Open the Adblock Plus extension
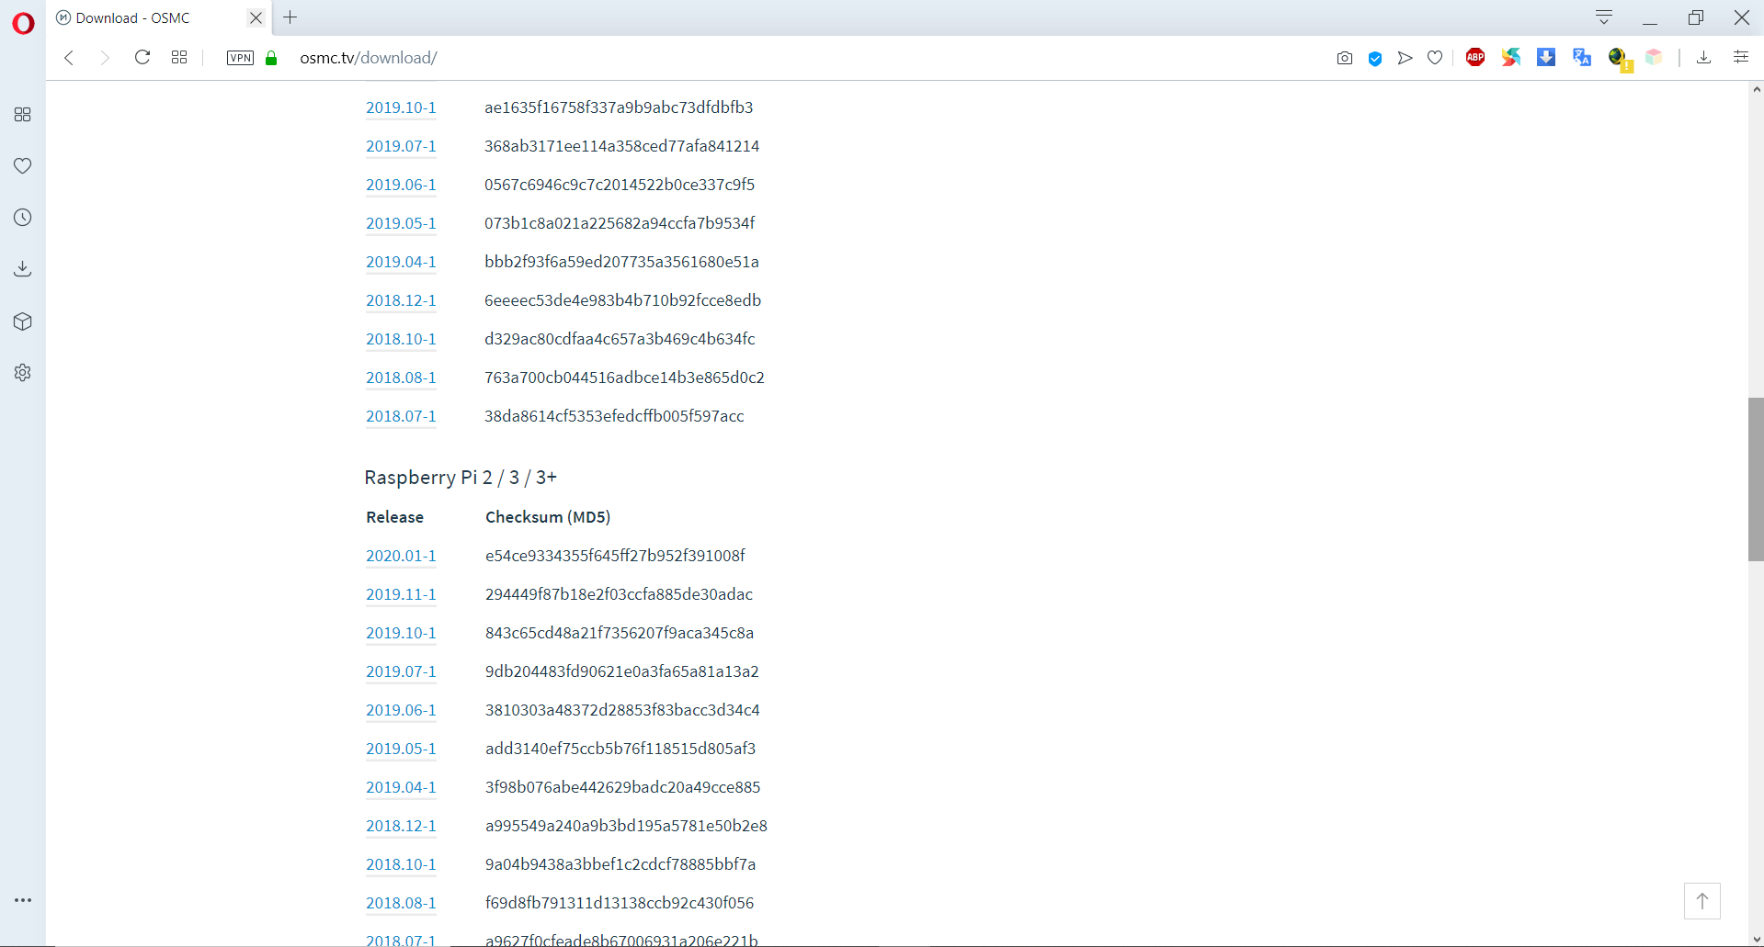 [1475, 57]
